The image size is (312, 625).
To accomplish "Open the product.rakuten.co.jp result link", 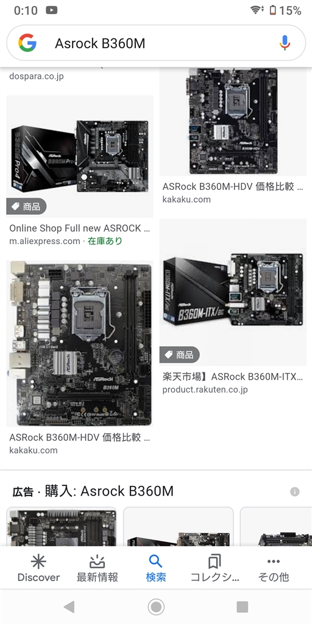I will [x=205, y=390].
